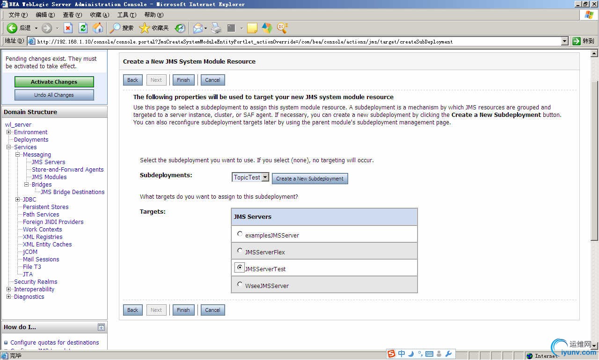
Task: Click the yellow note icon in the toolbar
Action: 252,28
